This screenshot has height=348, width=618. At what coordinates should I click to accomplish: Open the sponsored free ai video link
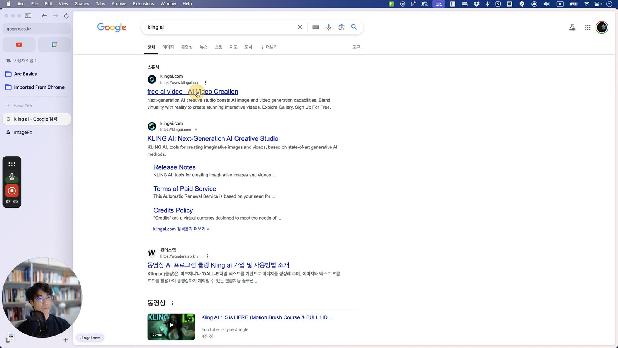(x=193, y=92)
